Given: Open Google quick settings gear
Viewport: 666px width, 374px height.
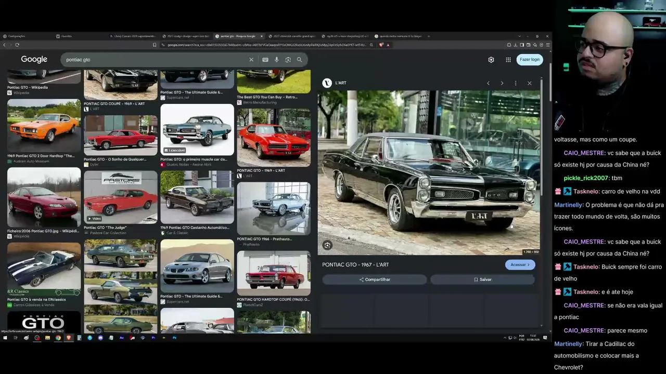Looking at the screenshot, I should (x=491, y=60).
